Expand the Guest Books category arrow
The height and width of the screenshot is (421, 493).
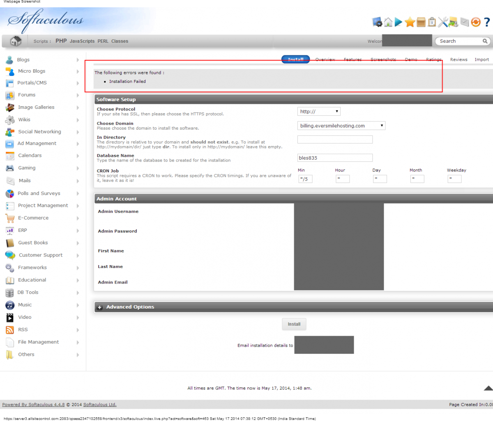point(78,243)
